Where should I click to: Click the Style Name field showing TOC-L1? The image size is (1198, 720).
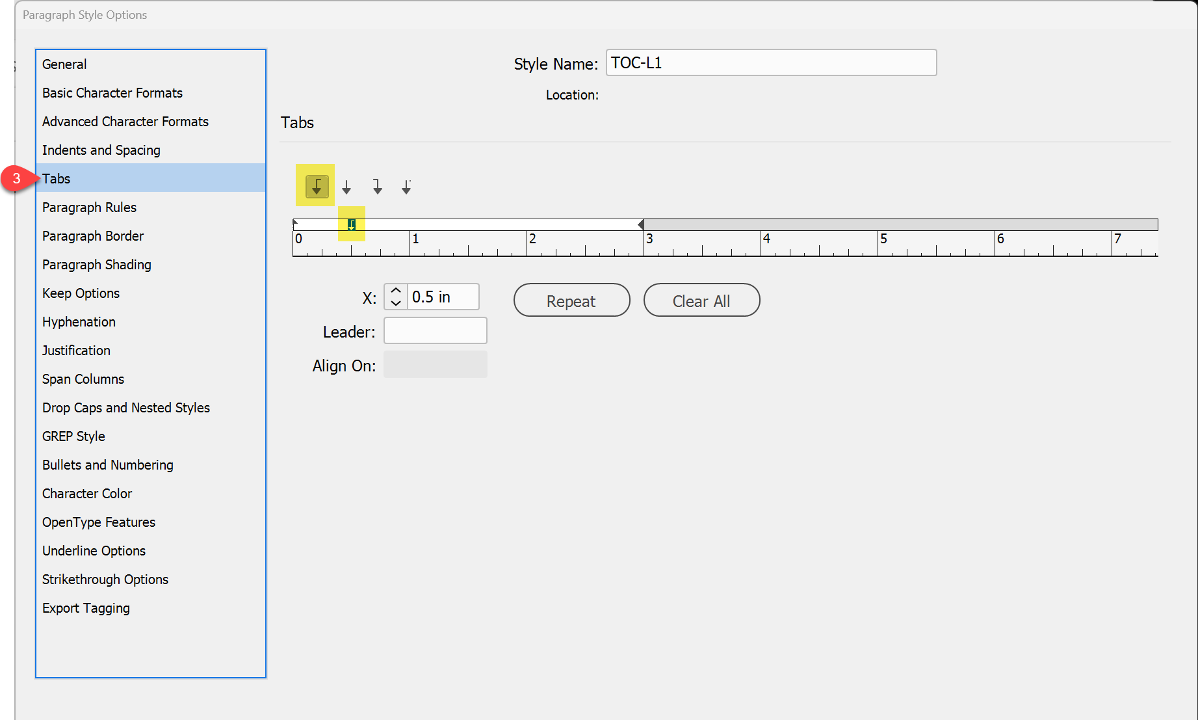(x=770, y=62)
